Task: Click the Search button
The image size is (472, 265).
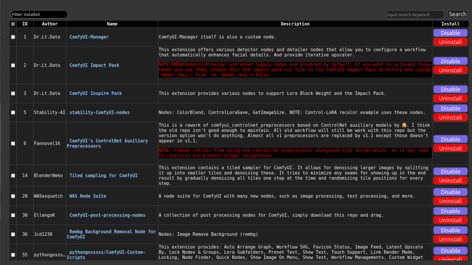Action: (x=458, y=14)
